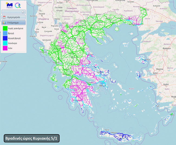Viewport: 176px width, 145px height.
Task: Click the 'Βραδινές ώρες Κυριακής 5/1' caption
Action: (x=31, y=138)
